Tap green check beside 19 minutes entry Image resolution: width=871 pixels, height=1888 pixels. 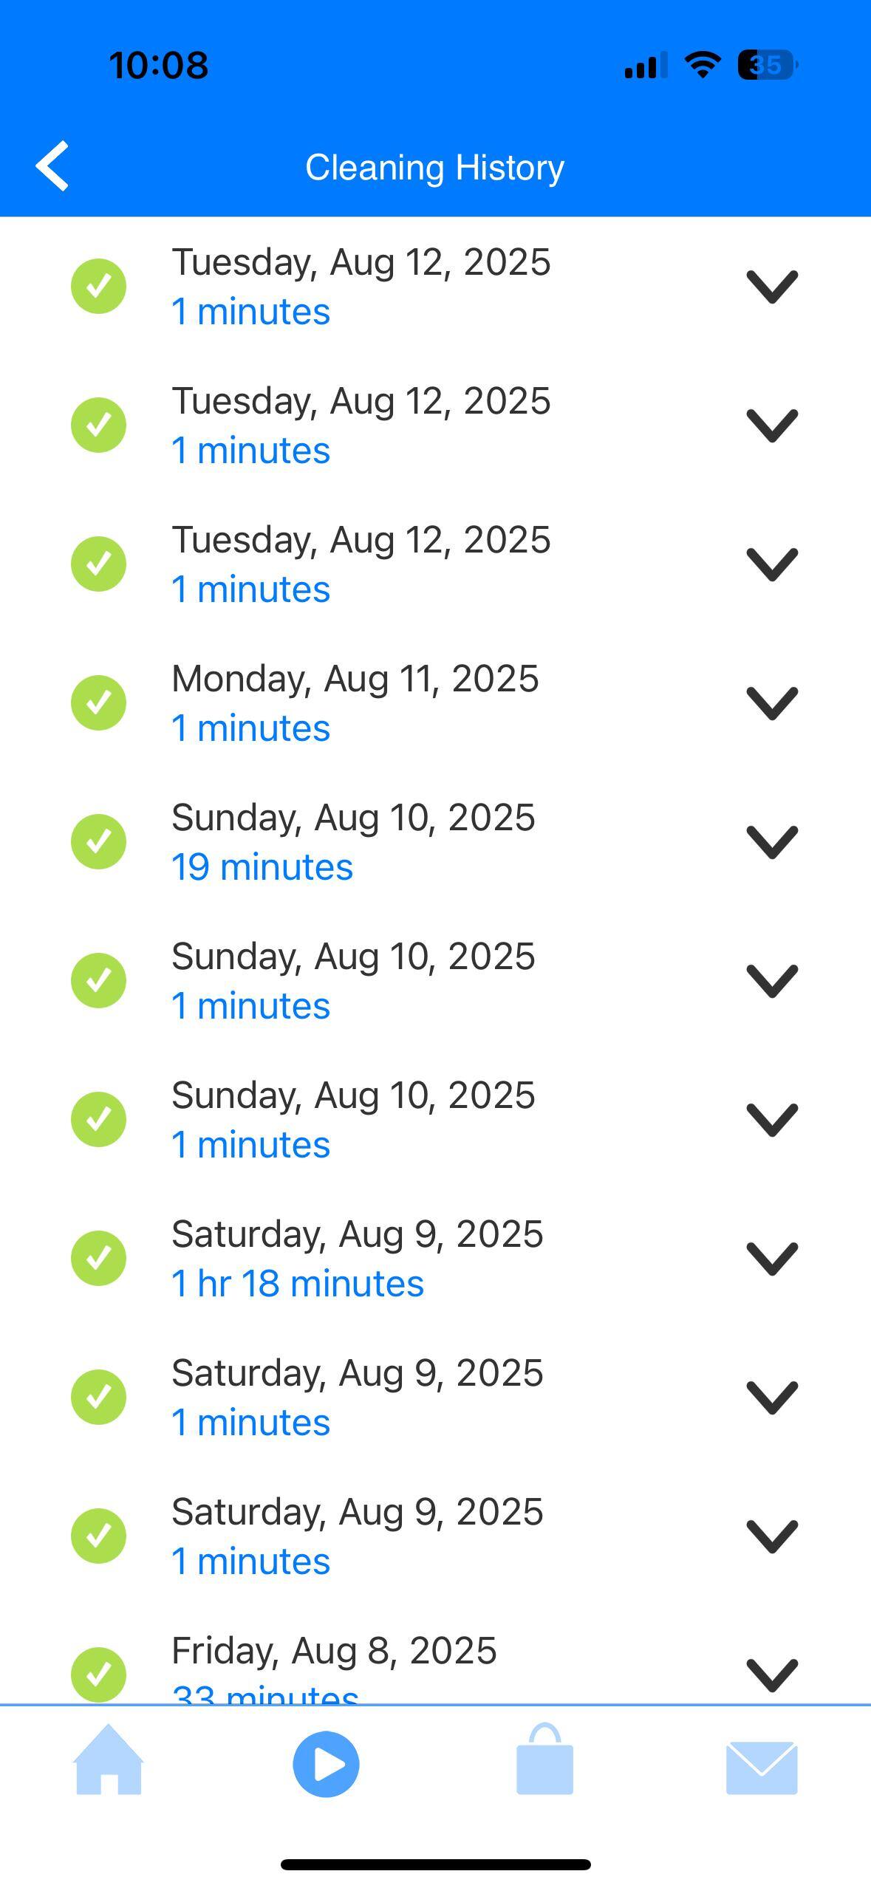coord(98,841)
